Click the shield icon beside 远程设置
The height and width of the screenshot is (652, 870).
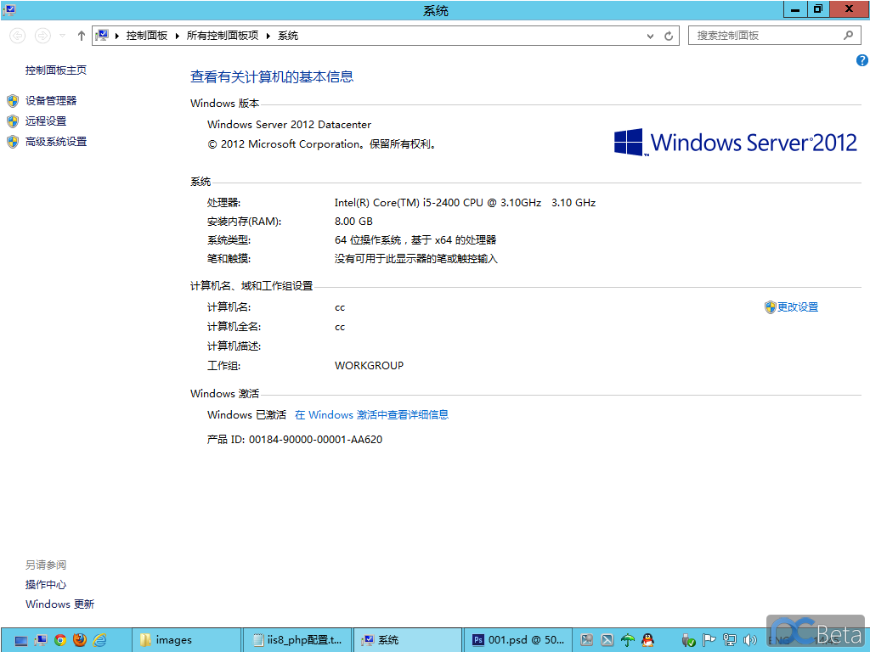(x=13, y=121)
